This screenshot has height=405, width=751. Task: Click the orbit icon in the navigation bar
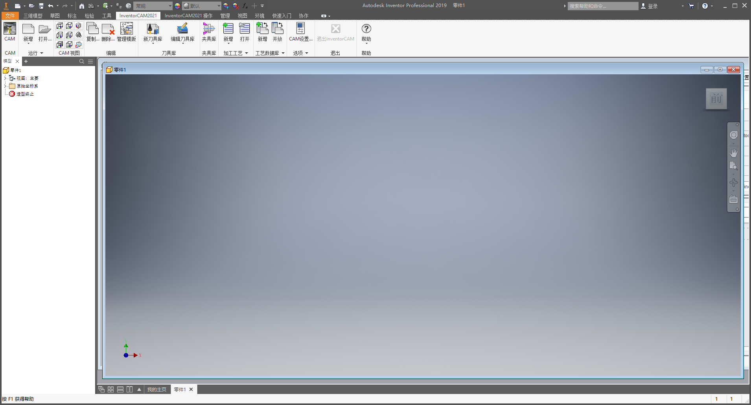coord(734,182)
